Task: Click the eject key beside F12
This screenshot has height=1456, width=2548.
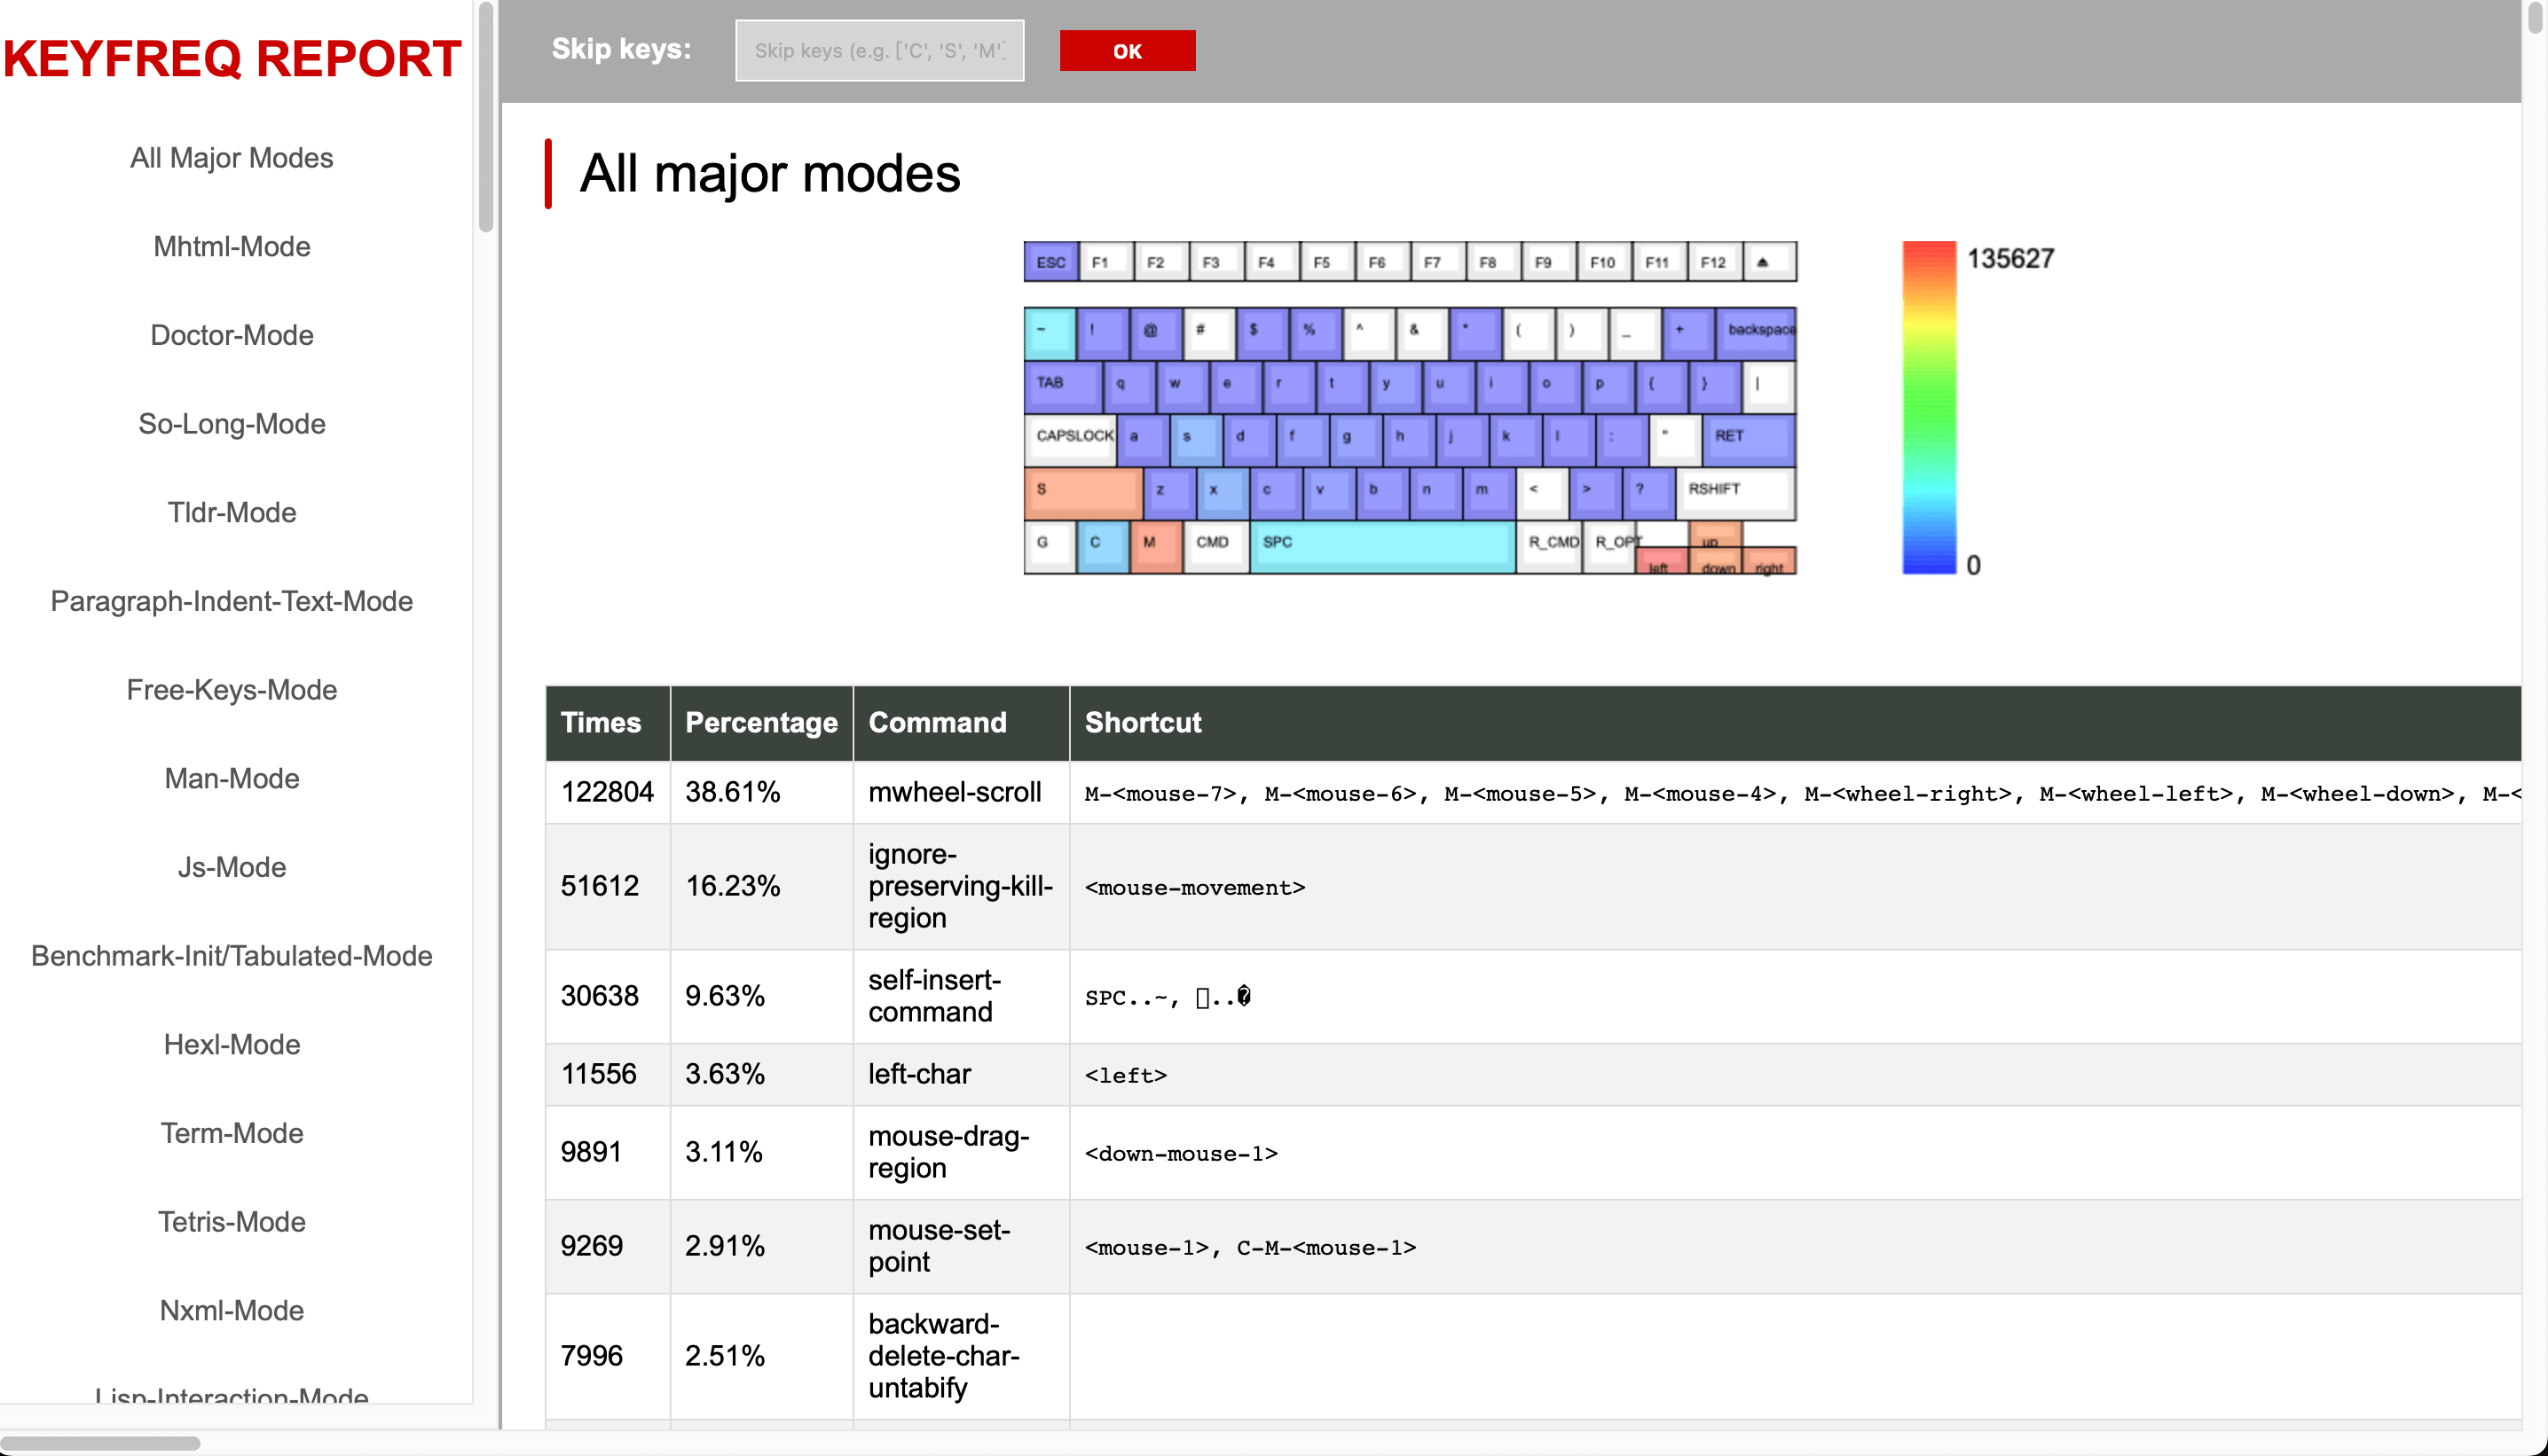Action: 1767,262
